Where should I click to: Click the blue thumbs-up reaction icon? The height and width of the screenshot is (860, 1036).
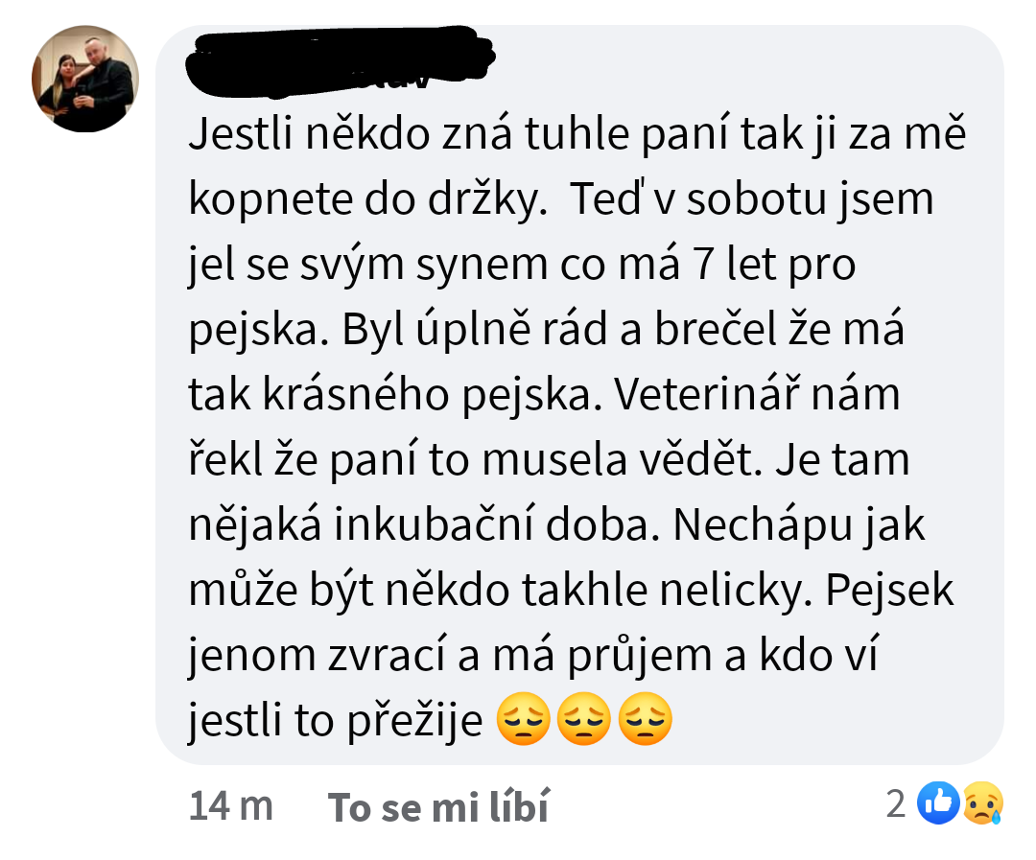937,803
